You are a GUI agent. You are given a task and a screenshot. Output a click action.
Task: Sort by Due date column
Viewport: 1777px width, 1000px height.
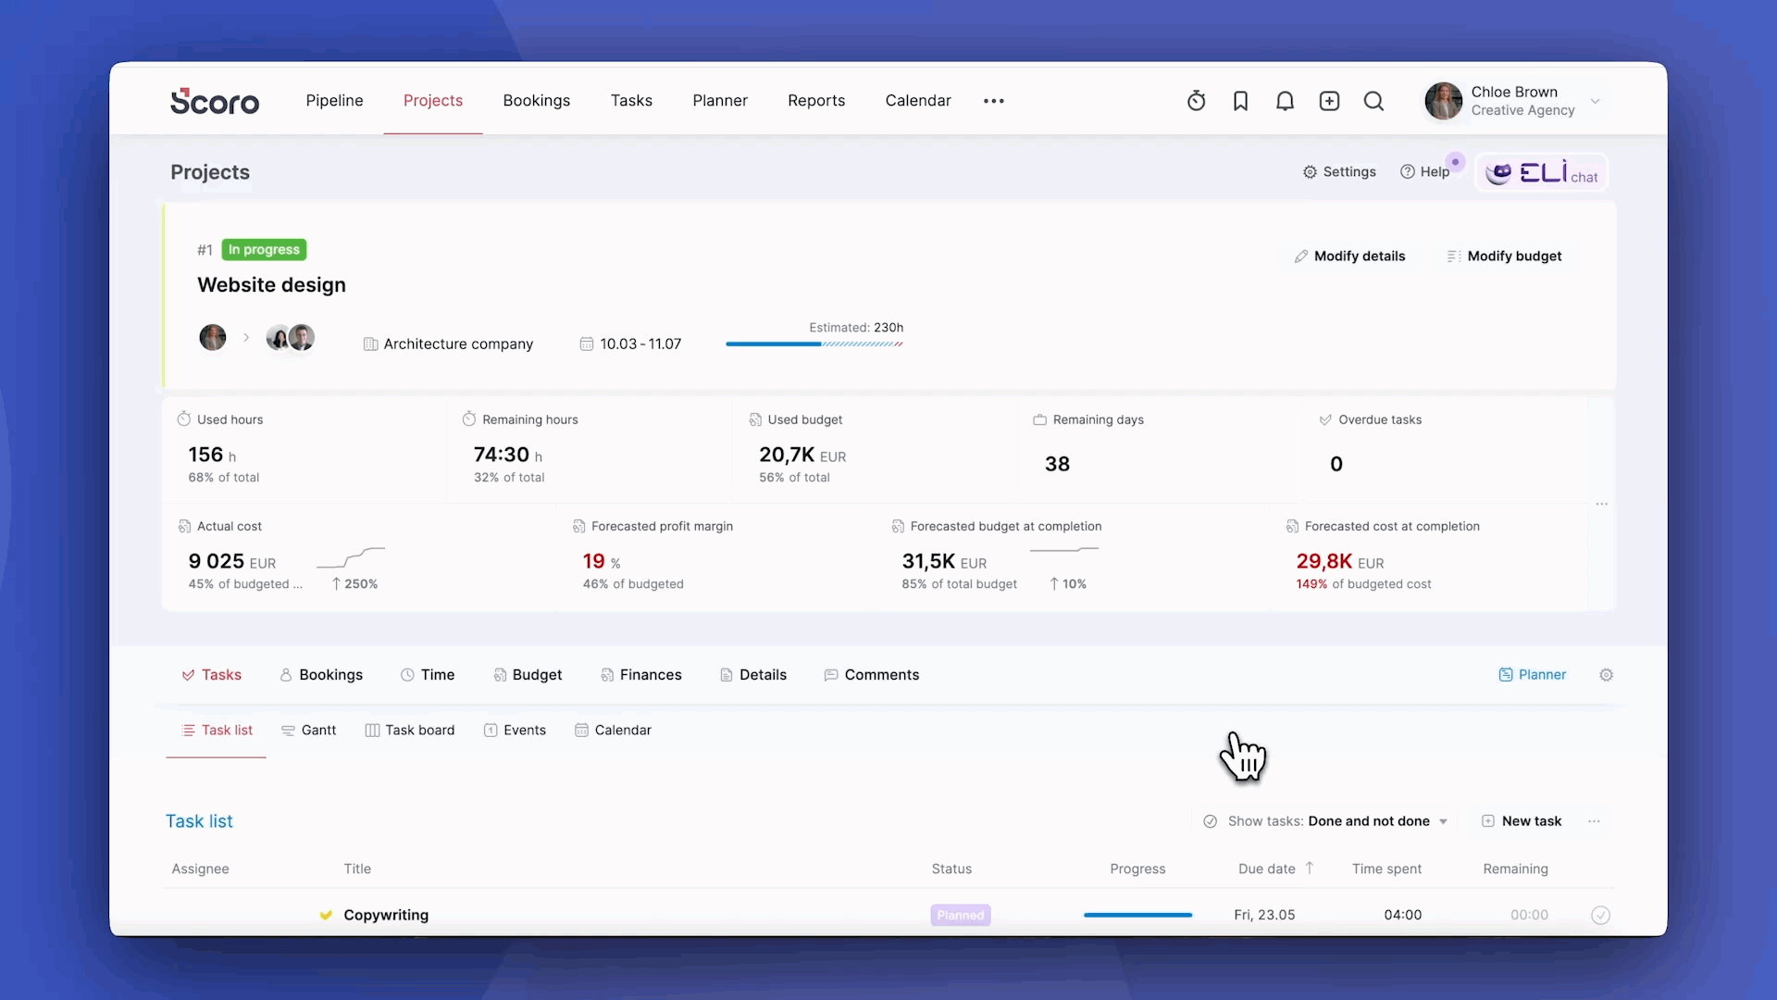click(1276, 869)
